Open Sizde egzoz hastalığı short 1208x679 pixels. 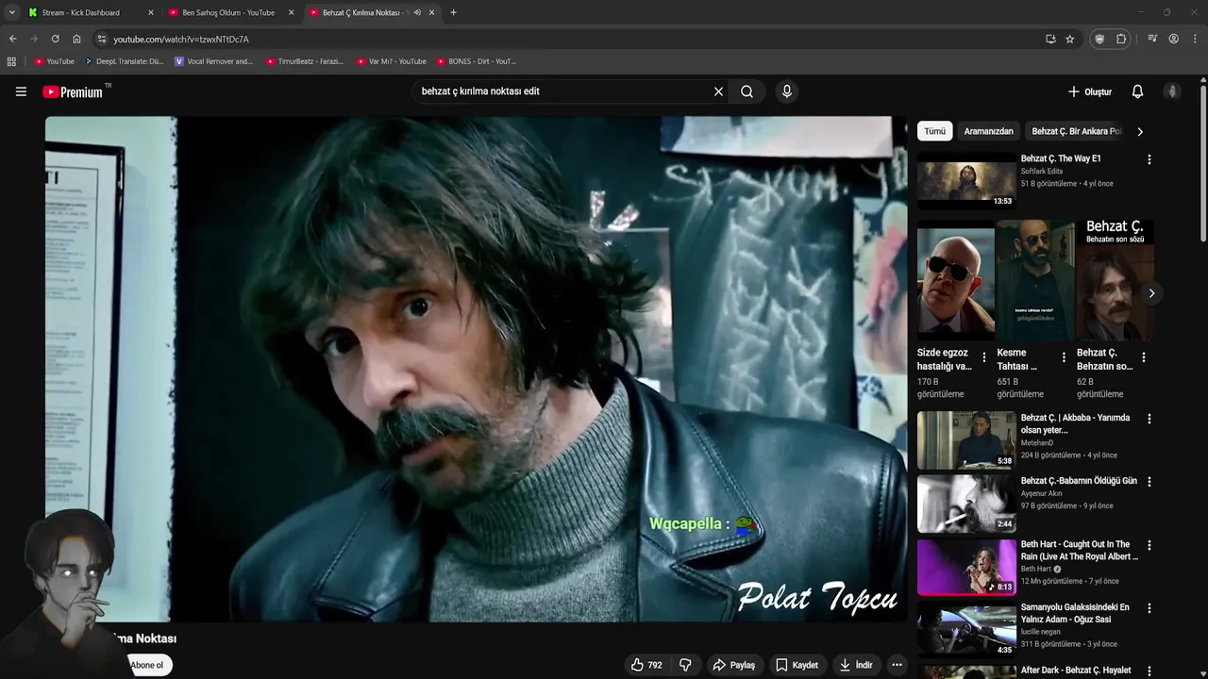(956, 281)
